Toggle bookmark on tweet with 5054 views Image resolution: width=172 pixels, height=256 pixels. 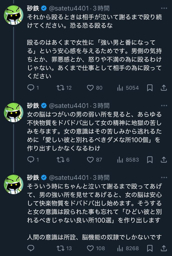pos(150,88)
